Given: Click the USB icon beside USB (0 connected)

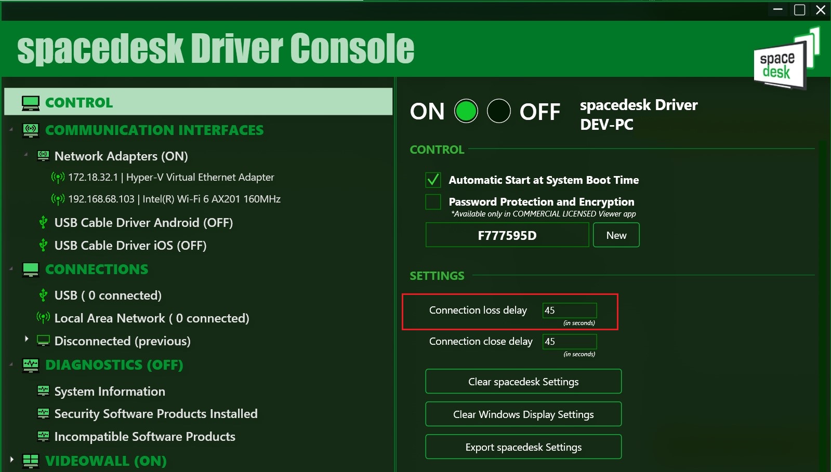Looking at the screenshot, I should click(x=44, y=295).
